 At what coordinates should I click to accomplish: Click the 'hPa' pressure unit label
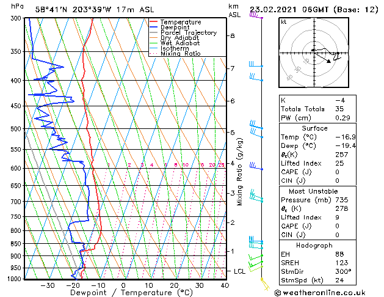17,7
